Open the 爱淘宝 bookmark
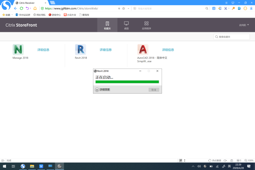 84,15
